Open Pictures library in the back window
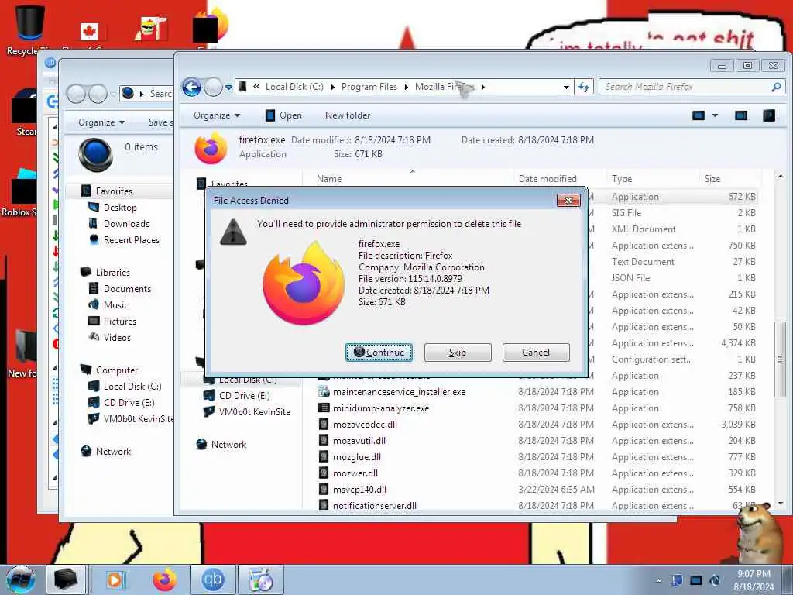Screen dimensions: 793x595 tap(120, 321)
